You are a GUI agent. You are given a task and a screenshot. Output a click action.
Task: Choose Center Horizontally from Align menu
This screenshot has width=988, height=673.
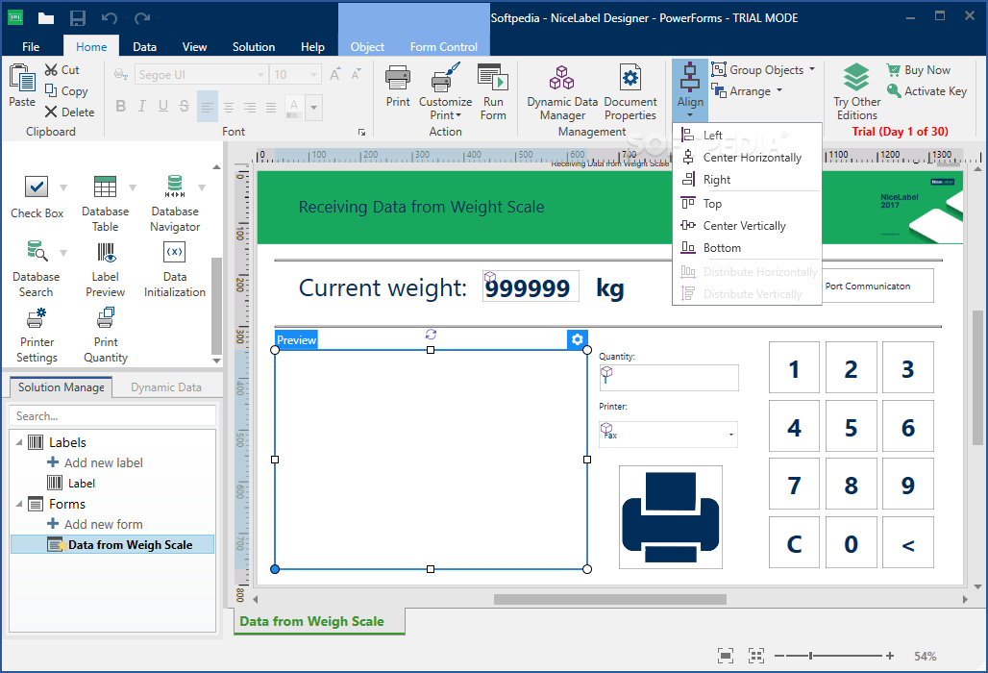pos(748,158)
